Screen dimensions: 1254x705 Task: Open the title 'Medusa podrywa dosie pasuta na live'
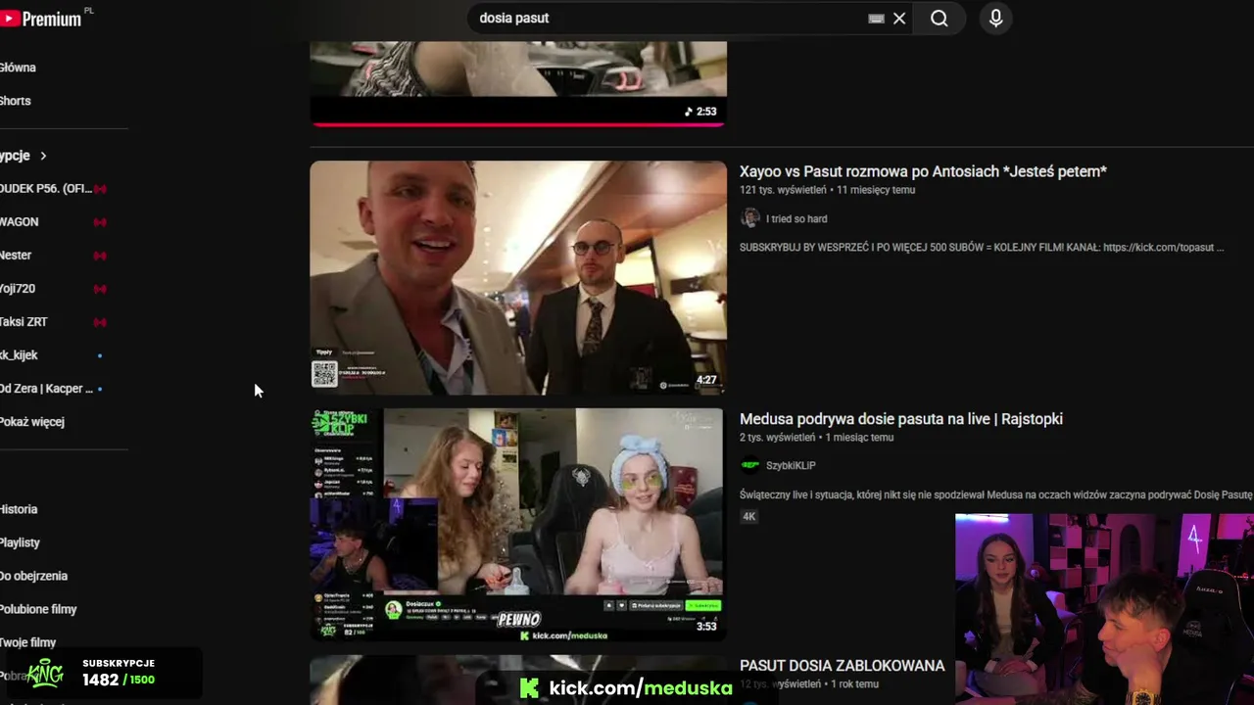(901, 419)
